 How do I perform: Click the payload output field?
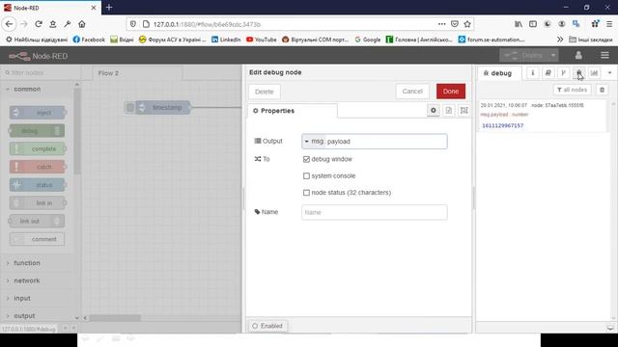(386, 142)
